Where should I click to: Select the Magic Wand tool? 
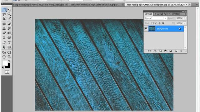pos(9,14)
